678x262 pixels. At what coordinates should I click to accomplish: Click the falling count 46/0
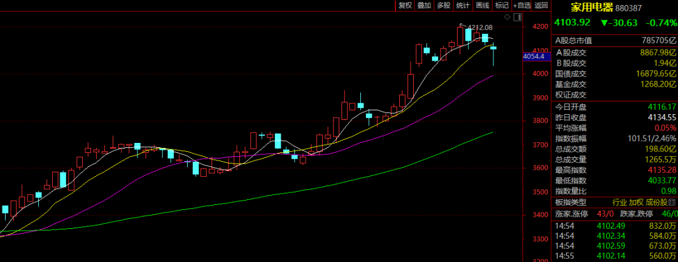pyautogui.click(x=670, y=213)
